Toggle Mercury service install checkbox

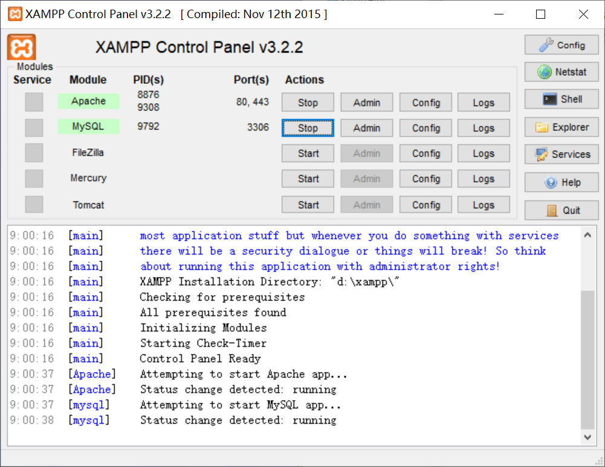point(34,179)
